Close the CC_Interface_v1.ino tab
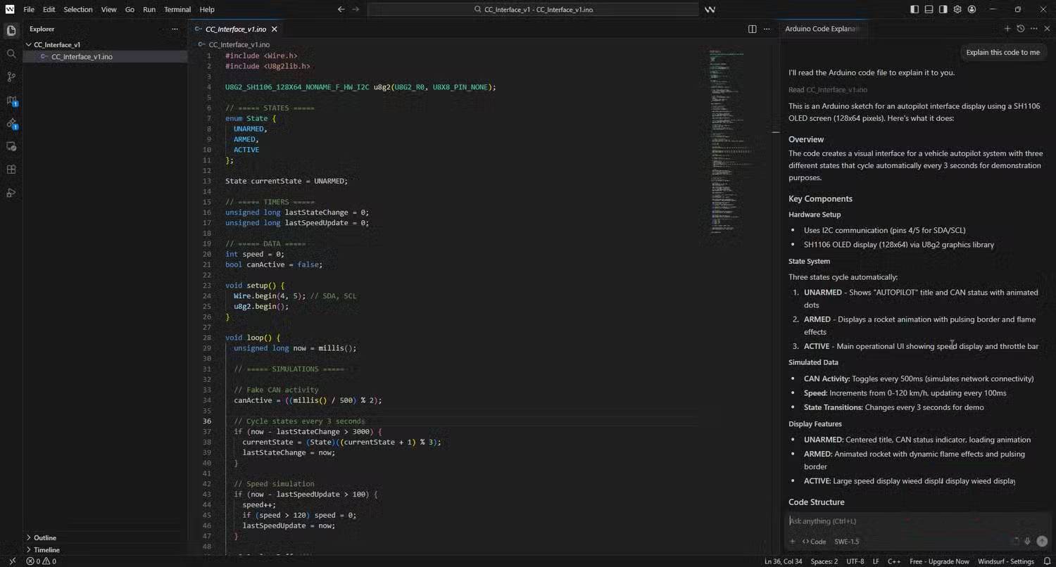Viewport: 1056px width, 567px height. (x=275, y=29)
